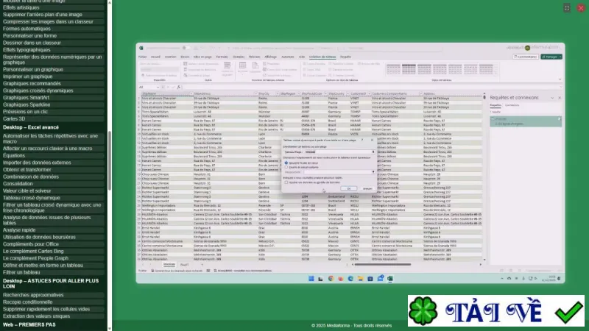The width and height of the screenshot is (589, 331).
Task: Click the Excel search box in title bar
Action: pyautogui.click(x=391, y=48)
